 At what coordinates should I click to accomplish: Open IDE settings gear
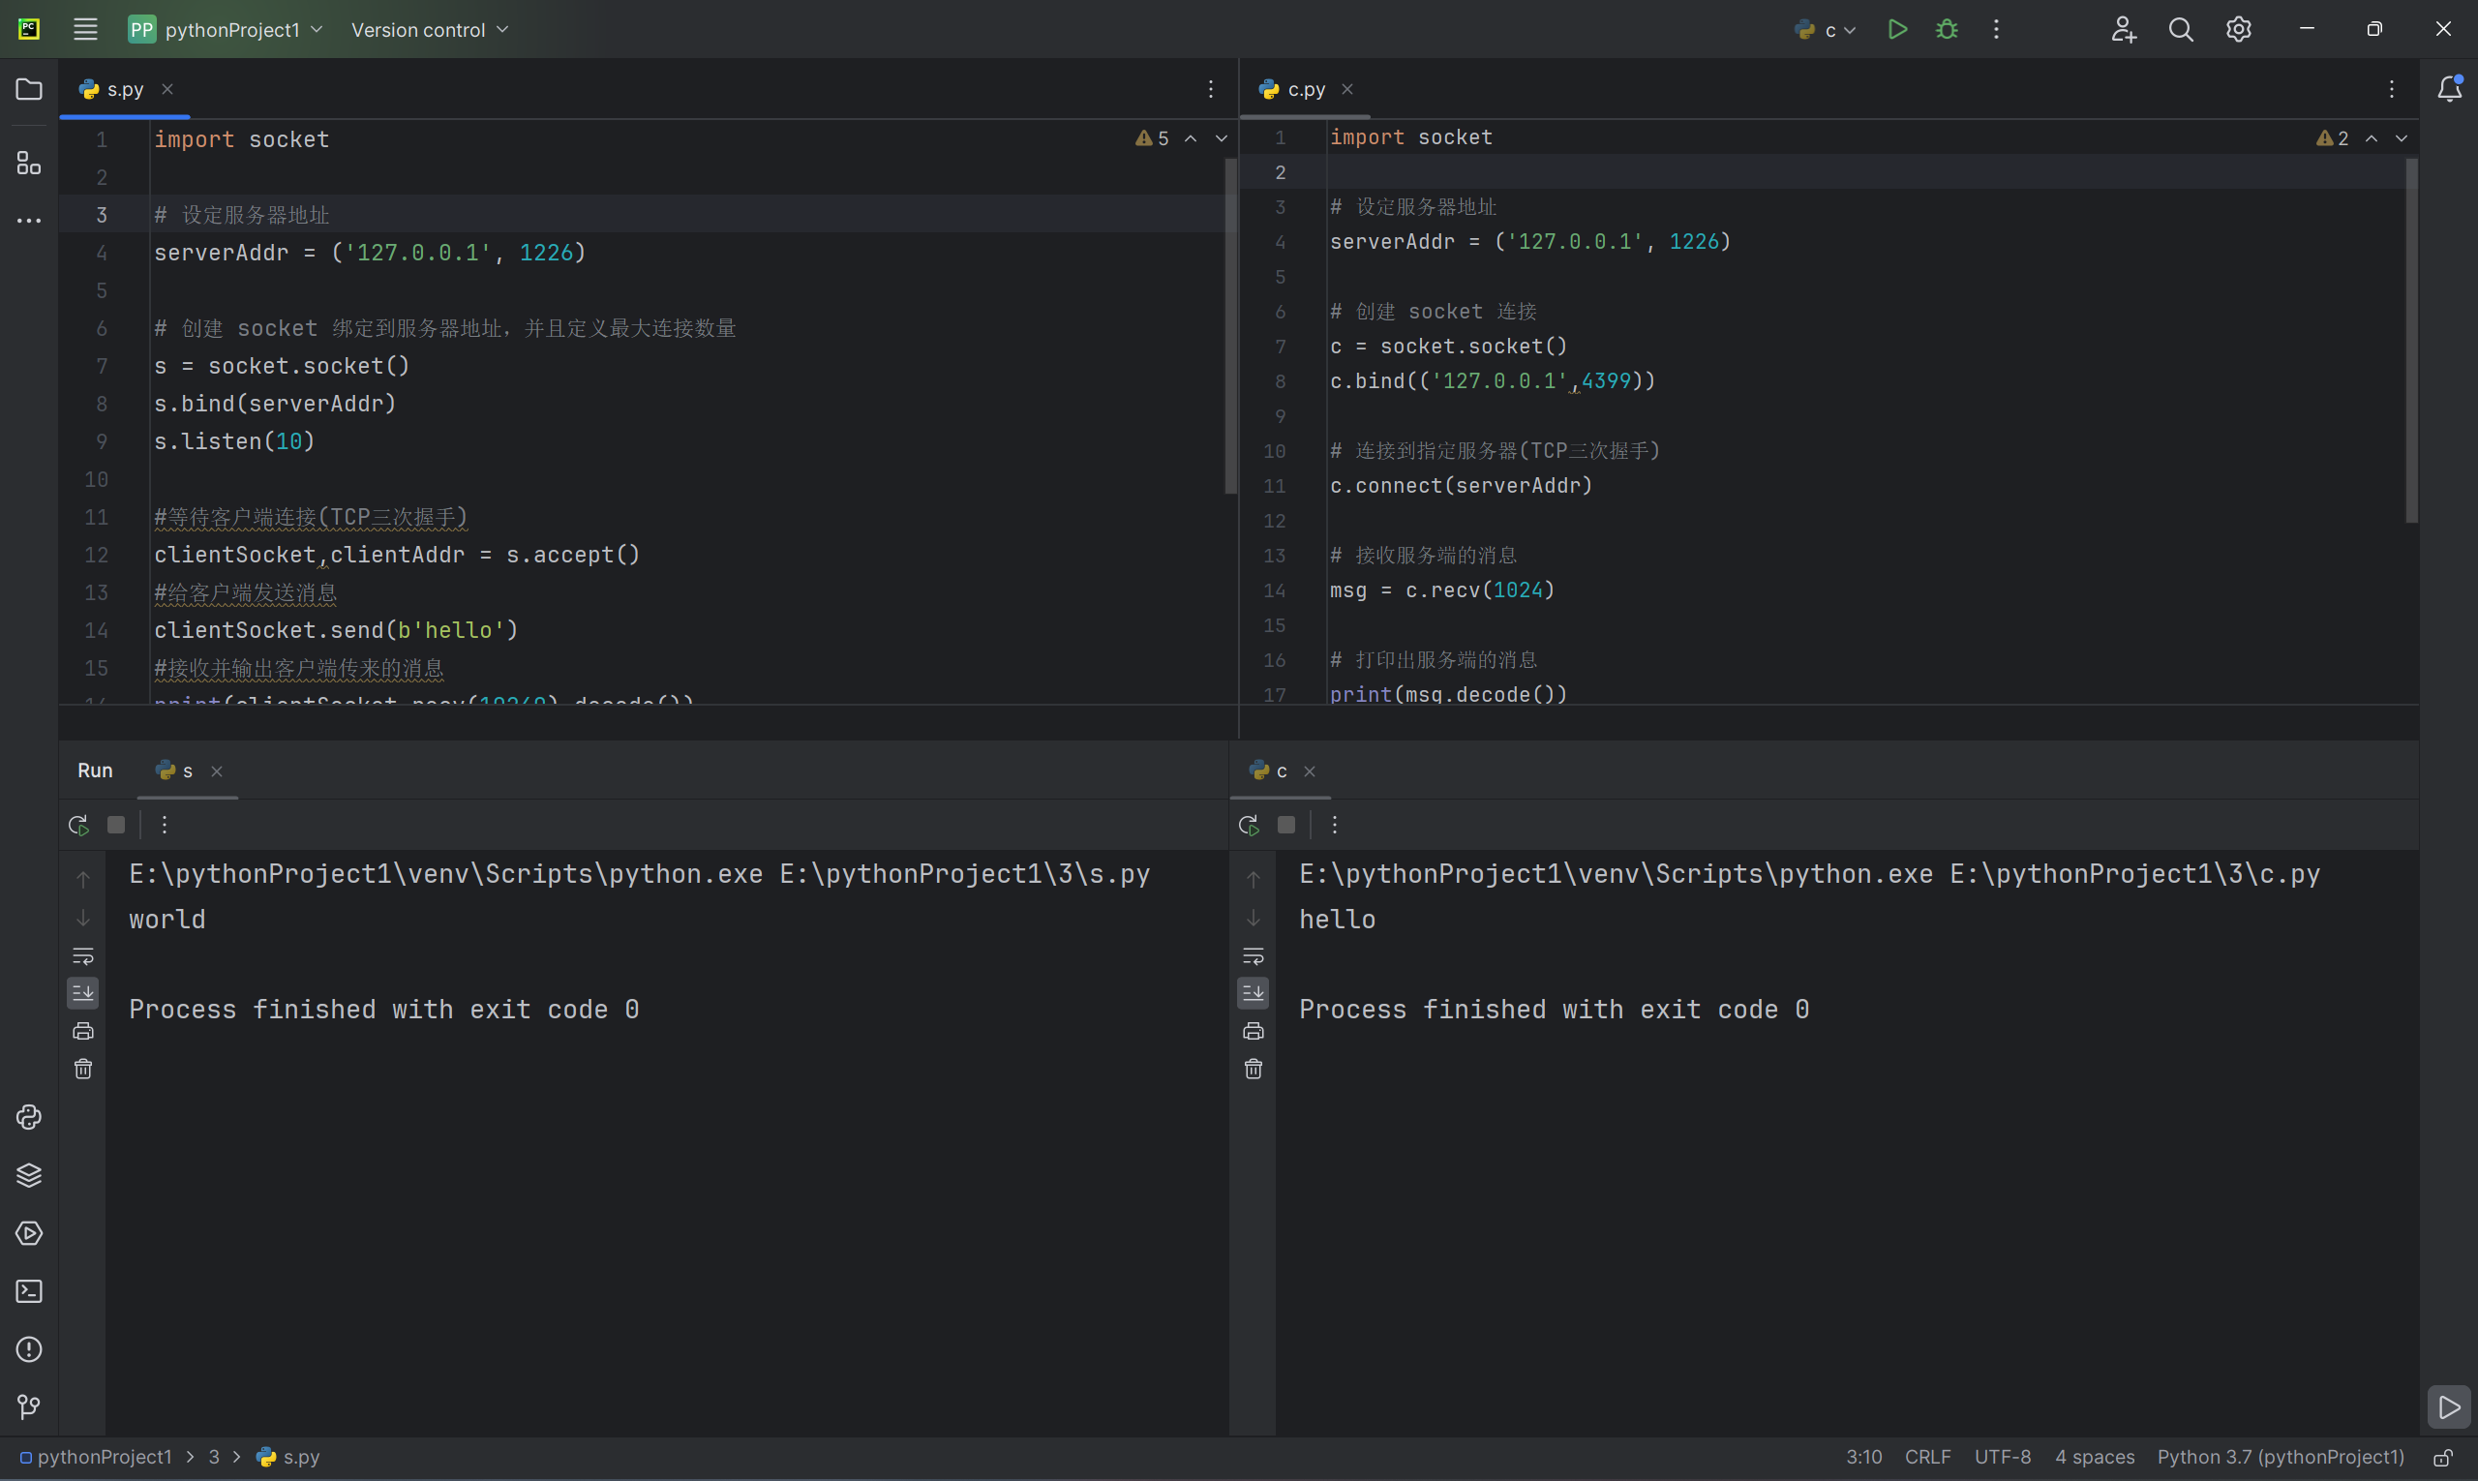coord(2239,30)
